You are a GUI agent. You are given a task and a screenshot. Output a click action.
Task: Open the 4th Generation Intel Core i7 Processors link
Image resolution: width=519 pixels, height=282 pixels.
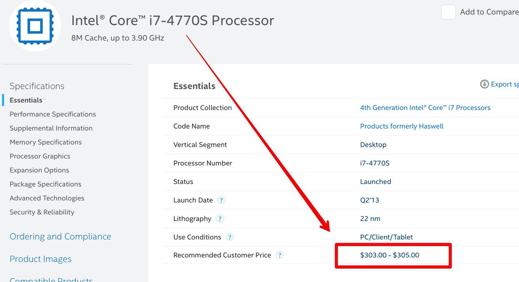click(x=425, y=108)
